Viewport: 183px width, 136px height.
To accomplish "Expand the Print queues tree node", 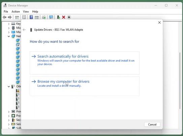I will [9, 112].
